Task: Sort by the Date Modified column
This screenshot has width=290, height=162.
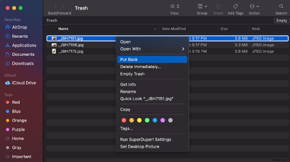Action: tap(174, 29)
